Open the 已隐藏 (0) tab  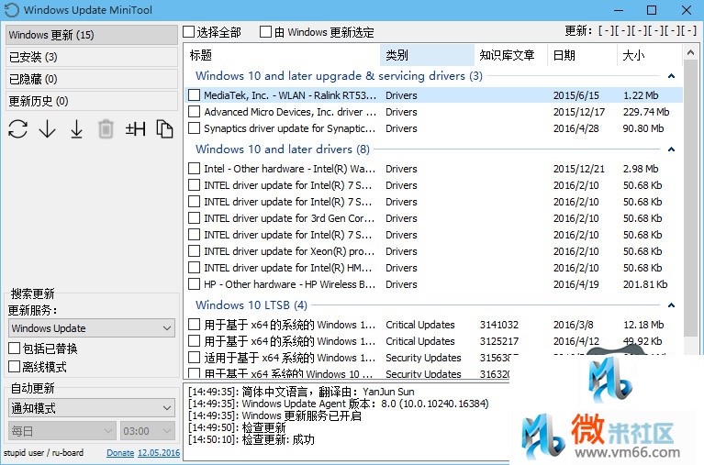click(92, 79)
